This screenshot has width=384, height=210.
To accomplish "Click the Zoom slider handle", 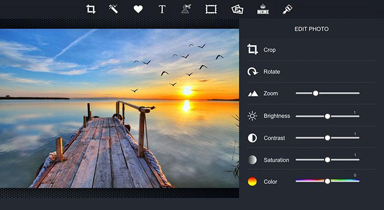I will pos(316,93).
